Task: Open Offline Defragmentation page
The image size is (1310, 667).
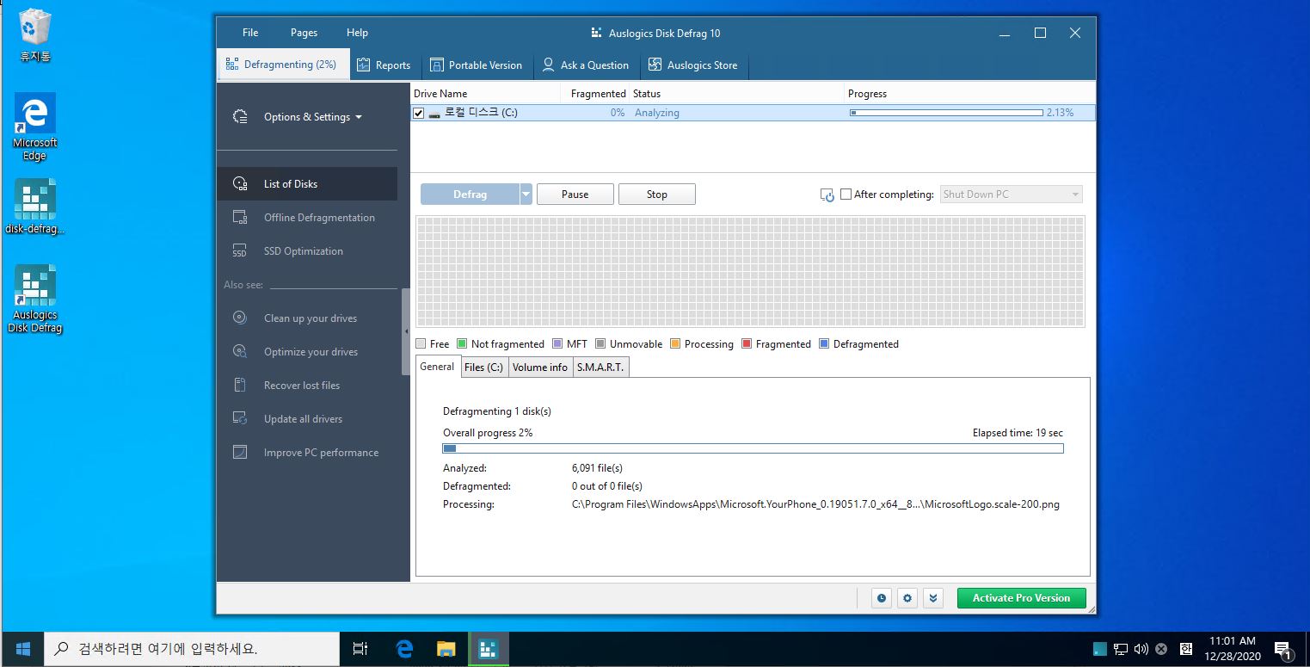Action: (x=307, y=218)
